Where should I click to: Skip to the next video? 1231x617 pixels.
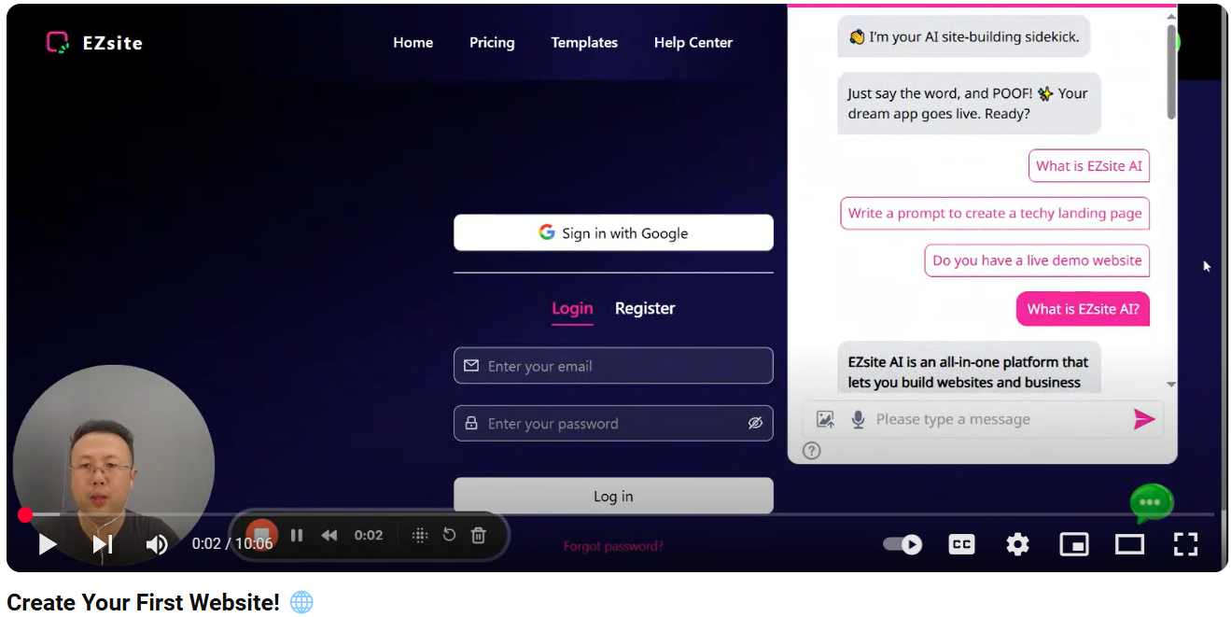pyautogui.click(x=103, y=544)
